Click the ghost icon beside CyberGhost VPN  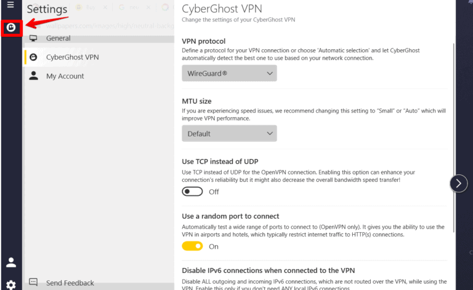(33, 57)
